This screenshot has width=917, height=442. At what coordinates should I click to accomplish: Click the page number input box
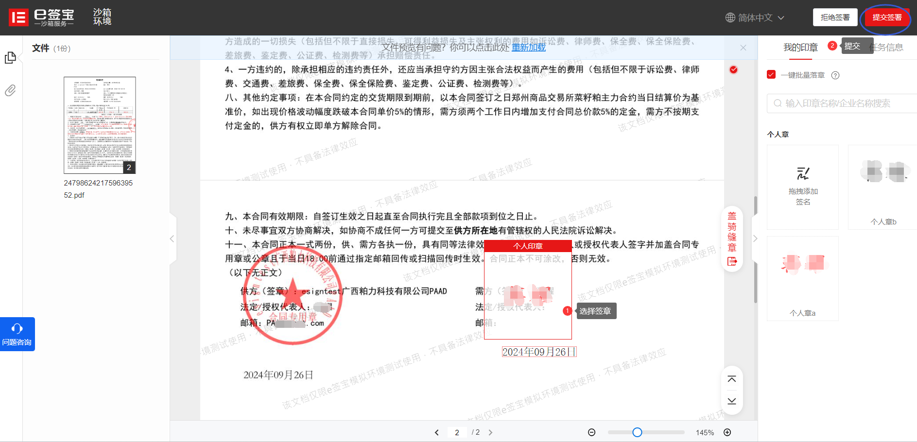457,432
